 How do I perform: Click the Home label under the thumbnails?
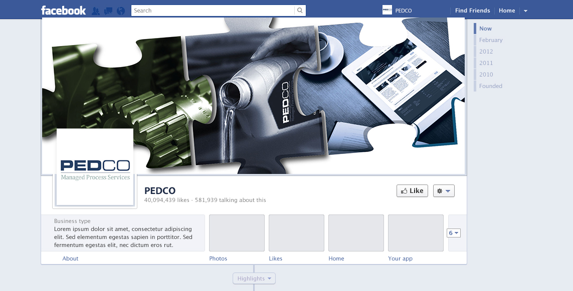click(336, 258)
